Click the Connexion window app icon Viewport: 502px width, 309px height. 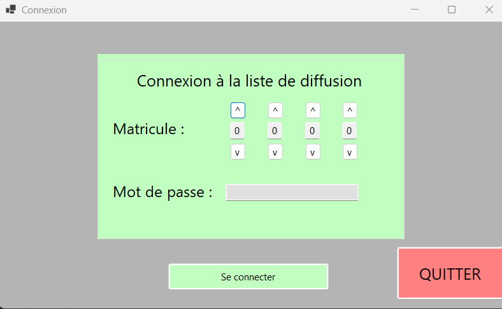point(11,10)
